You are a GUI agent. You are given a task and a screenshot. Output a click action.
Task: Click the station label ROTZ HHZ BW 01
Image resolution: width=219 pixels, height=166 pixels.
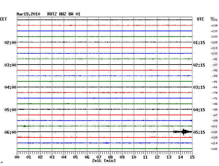pyautogui.click(x=64, y=14)
